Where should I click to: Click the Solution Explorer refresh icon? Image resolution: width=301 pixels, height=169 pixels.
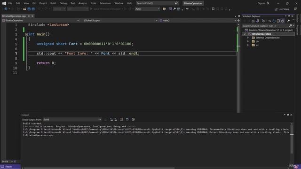pos(274,21)
